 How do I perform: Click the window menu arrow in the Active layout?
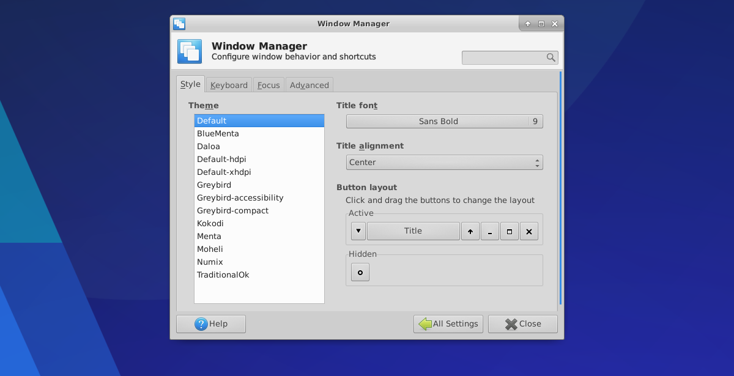[x=358, y=231]
